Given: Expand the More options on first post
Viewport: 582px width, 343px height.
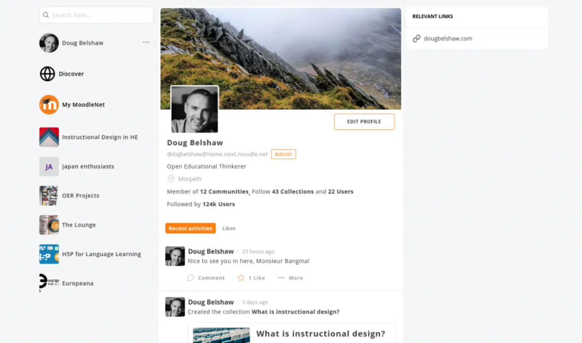Looking at the screenshot, I should (x=290, y=278).
